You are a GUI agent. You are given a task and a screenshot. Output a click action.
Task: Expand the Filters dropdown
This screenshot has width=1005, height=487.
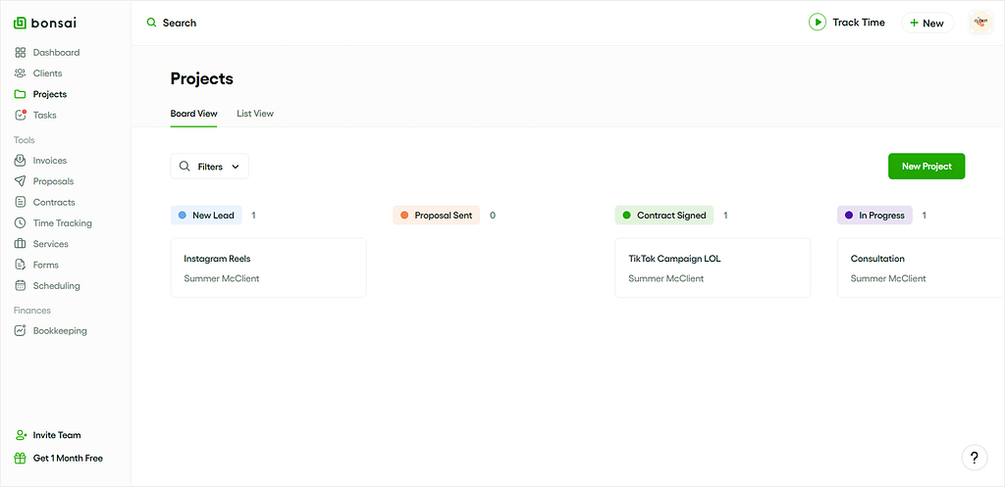pyautogui.click(x=210, y=167)
